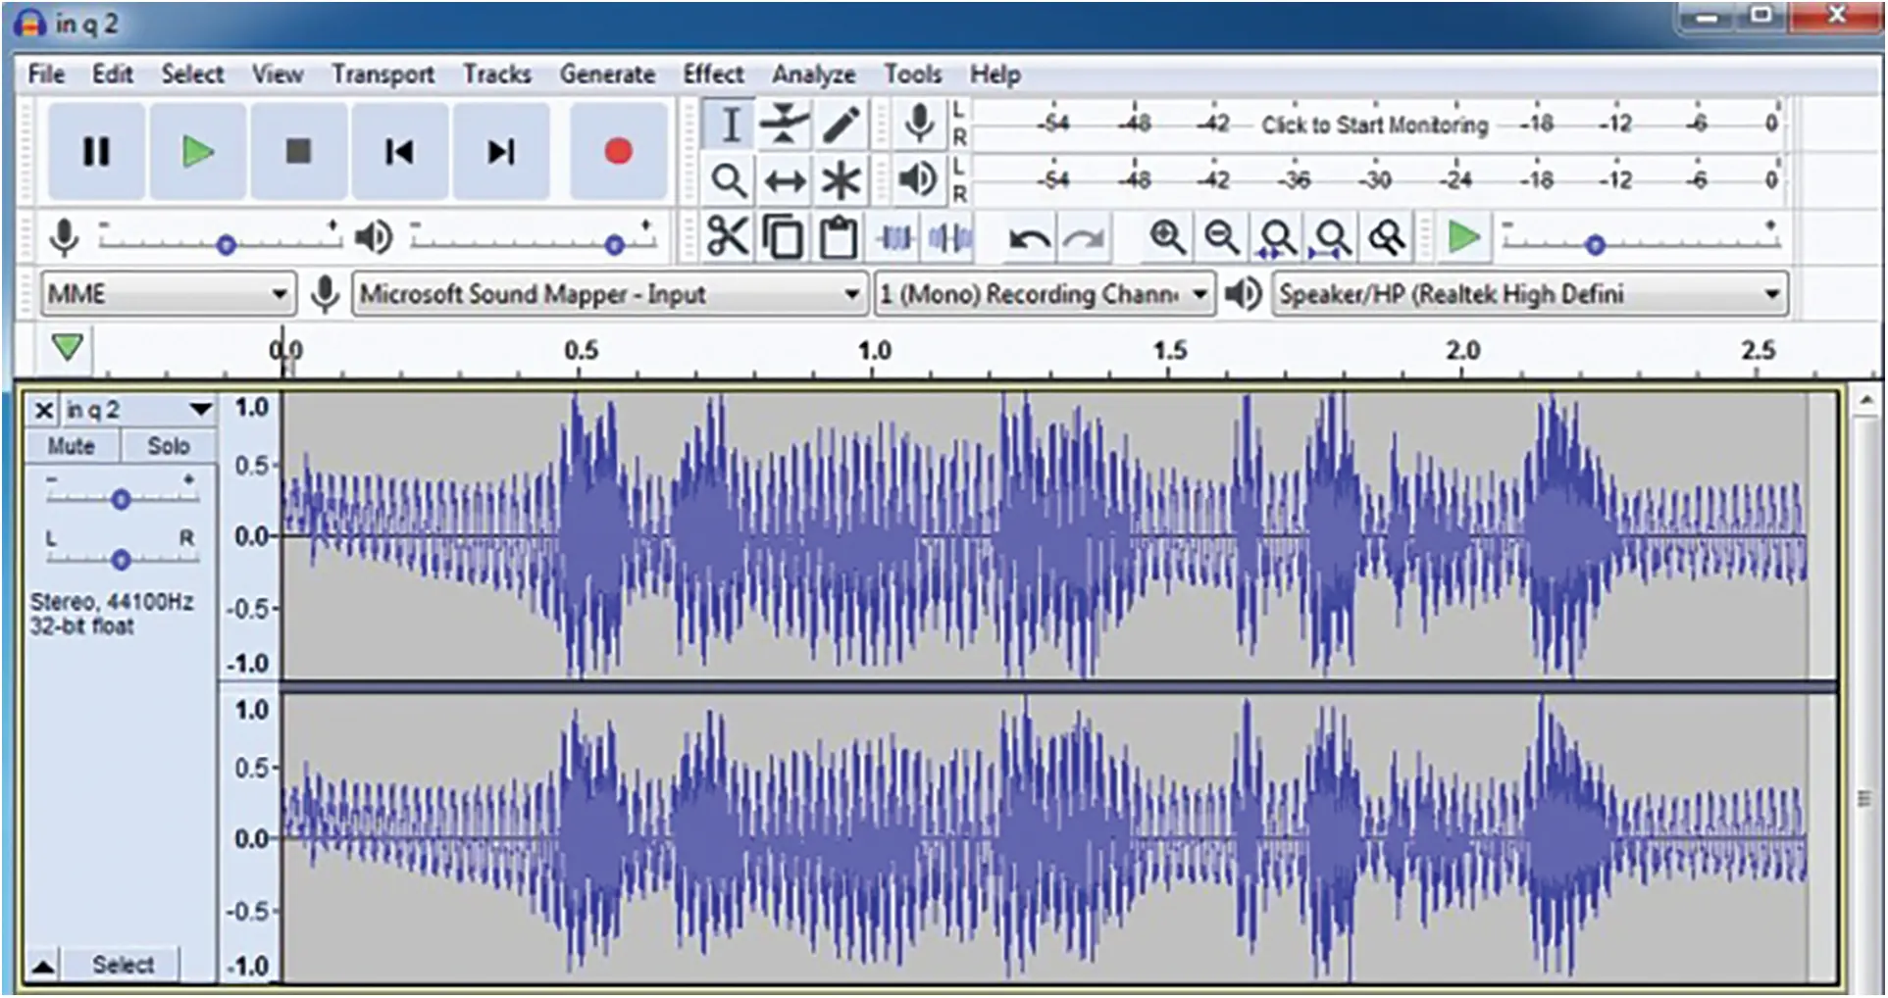The width and height of the screenshot is (1888, 998).
Task: Select the Draw (pencil) tool
Action: (x=840, y=125)
